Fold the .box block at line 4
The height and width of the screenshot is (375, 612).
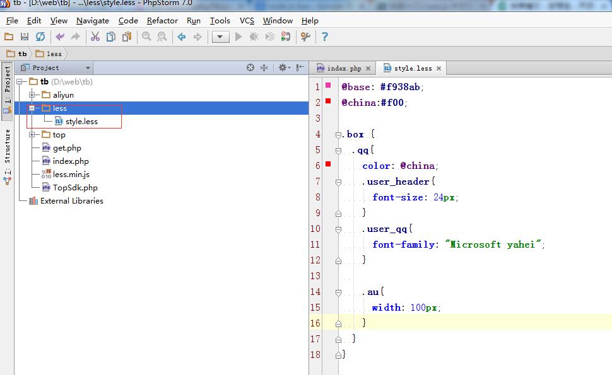coord(338,135)
